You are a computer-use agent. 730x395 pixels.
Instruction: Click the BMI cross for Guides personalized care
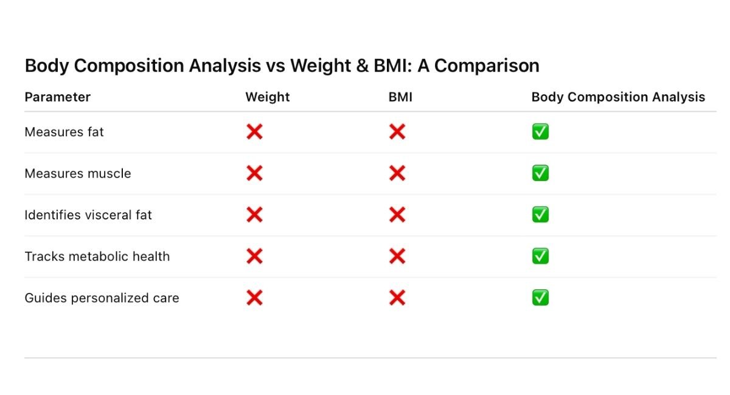(x=397, y=298)
